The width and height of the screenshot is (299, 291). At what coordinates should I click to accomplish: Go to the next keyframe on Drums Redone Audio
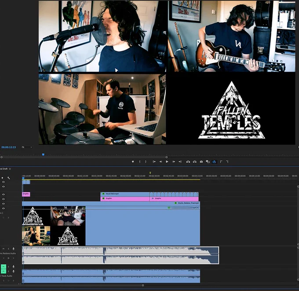point(13,258)
